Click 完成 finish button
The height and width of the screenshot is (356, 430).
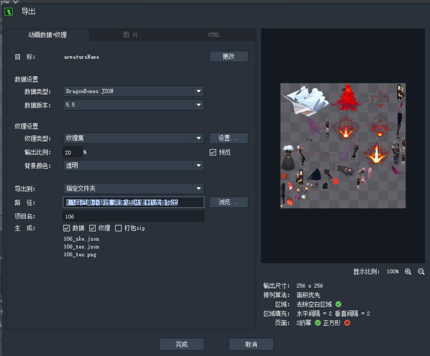182,344
